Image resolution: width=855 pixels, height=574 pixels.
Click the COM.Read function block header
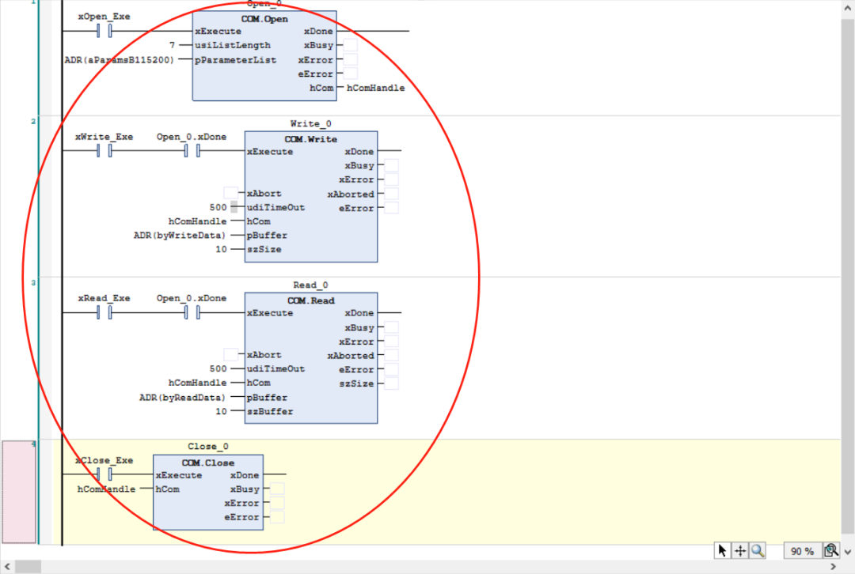tap(310, 300)
